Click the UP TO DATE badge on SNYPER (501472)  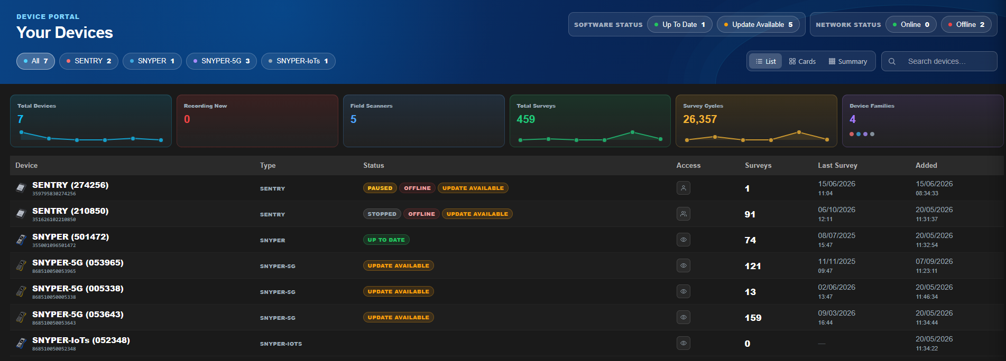pyautogui.click(x=386, y=240)
